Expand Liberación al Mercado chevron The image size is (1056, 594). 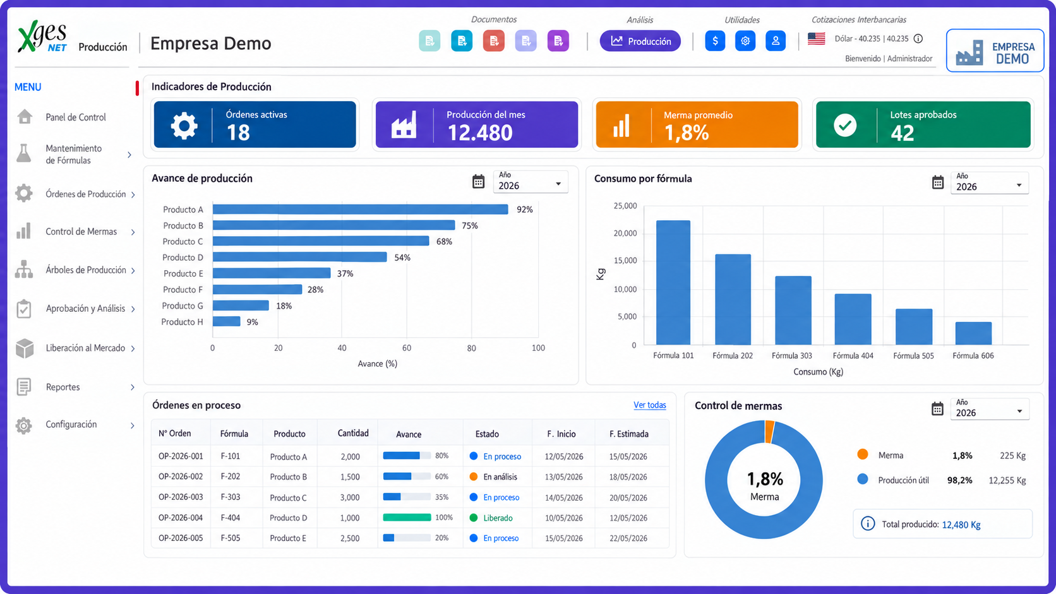[x=133, y=348]
